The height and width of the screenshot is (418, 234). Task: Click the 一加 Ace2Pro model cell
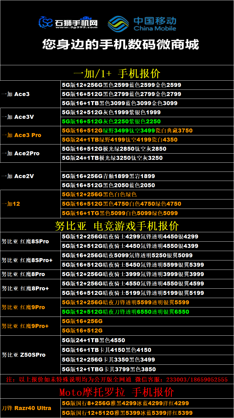click(x=30, y=153)
